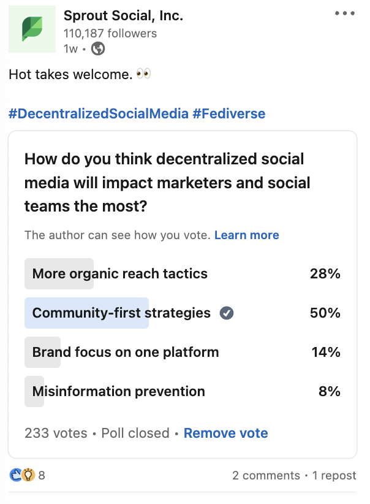Open the Sprout Social, Inc. company name
The width and height of the screenshot is (370, 504).
[x=123, y=15]
